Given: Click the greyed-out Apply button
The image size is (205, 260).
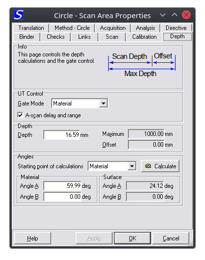Looking at the screenshot, I should pos(94,238).
